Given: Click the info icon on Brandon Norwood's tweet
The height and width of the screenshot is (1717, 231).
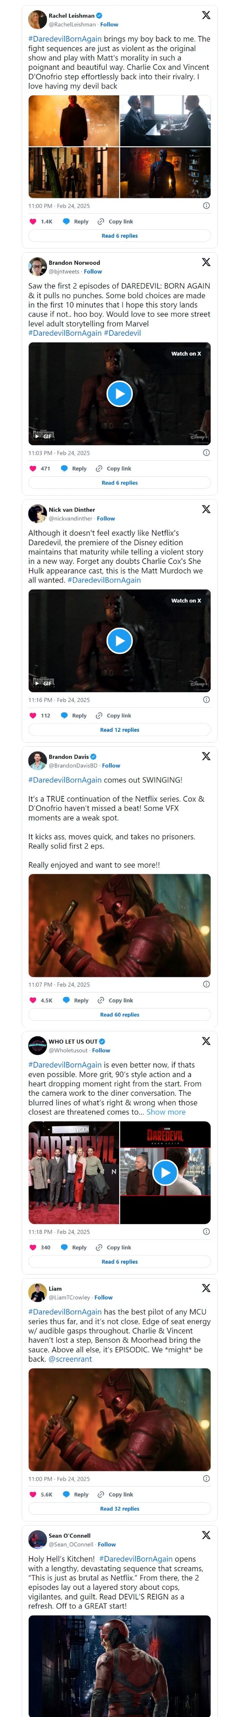Looking at the screenshot, I should coord(206,453).
